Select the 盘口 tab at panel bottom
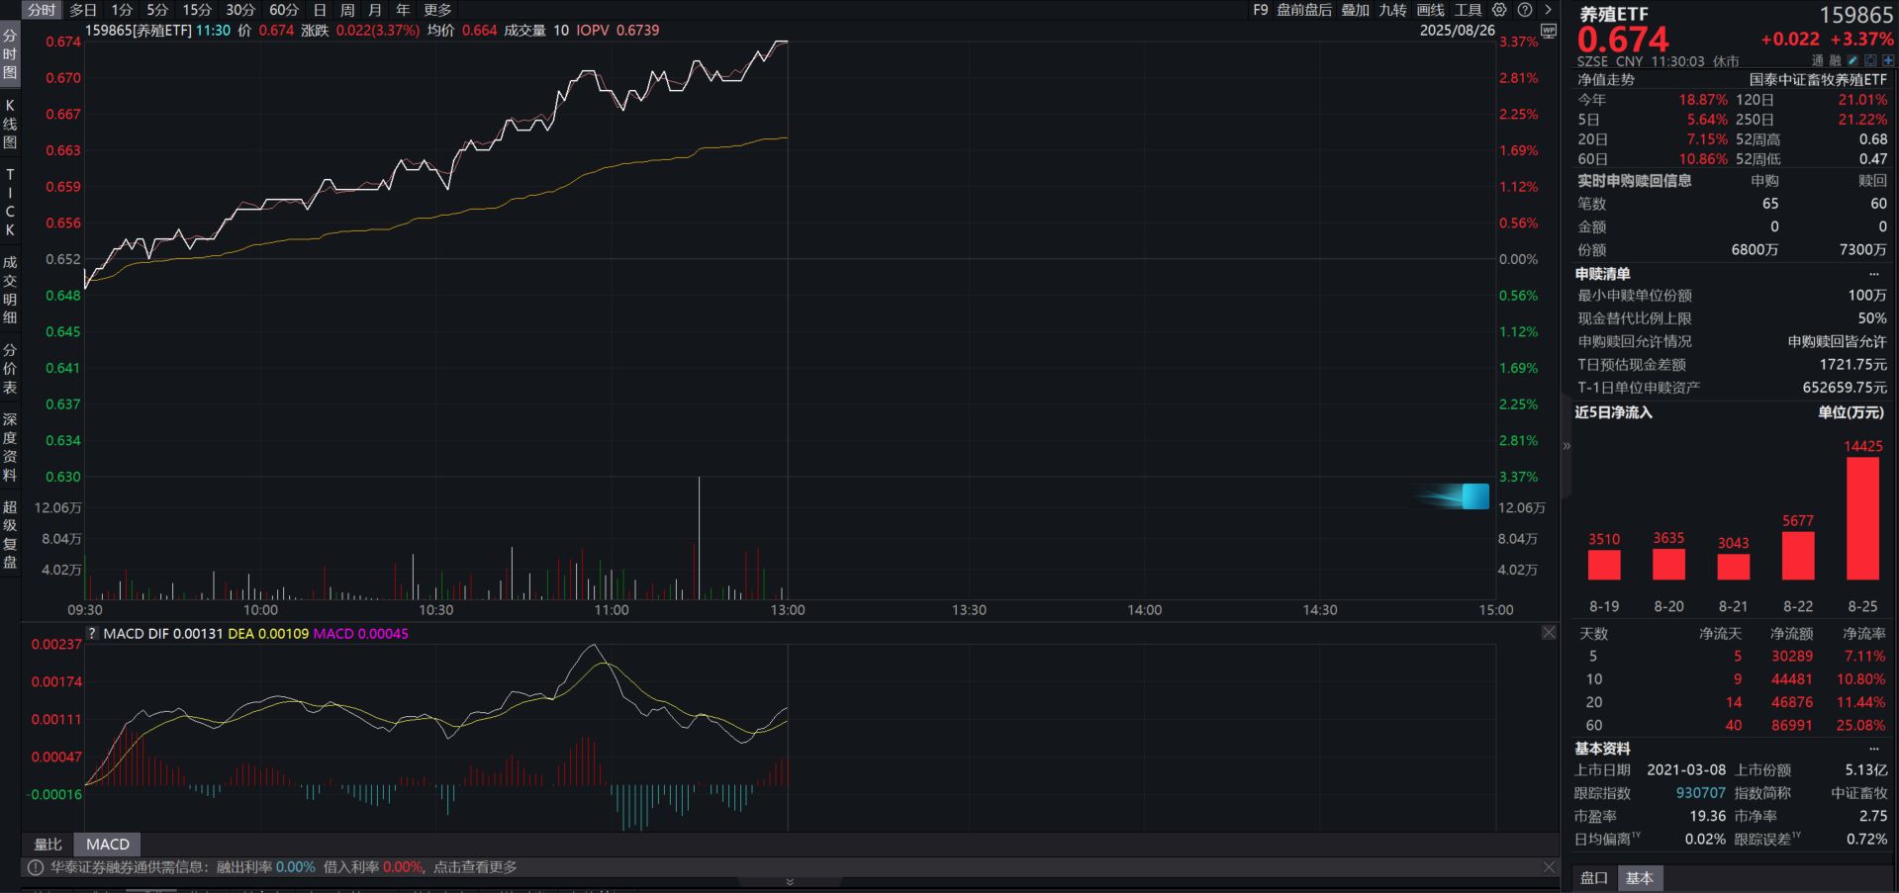This screenshot has width=1899, height=893. [x=1593, y=878]
